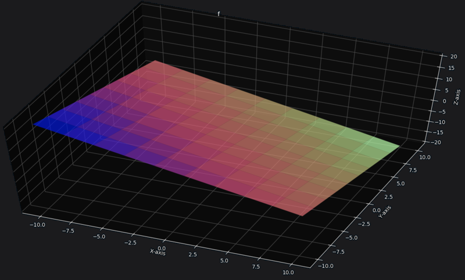This screenshot has height=280, width=465.
Task: Select the X-axis tick label −10.0
Action: click(38, 225)
